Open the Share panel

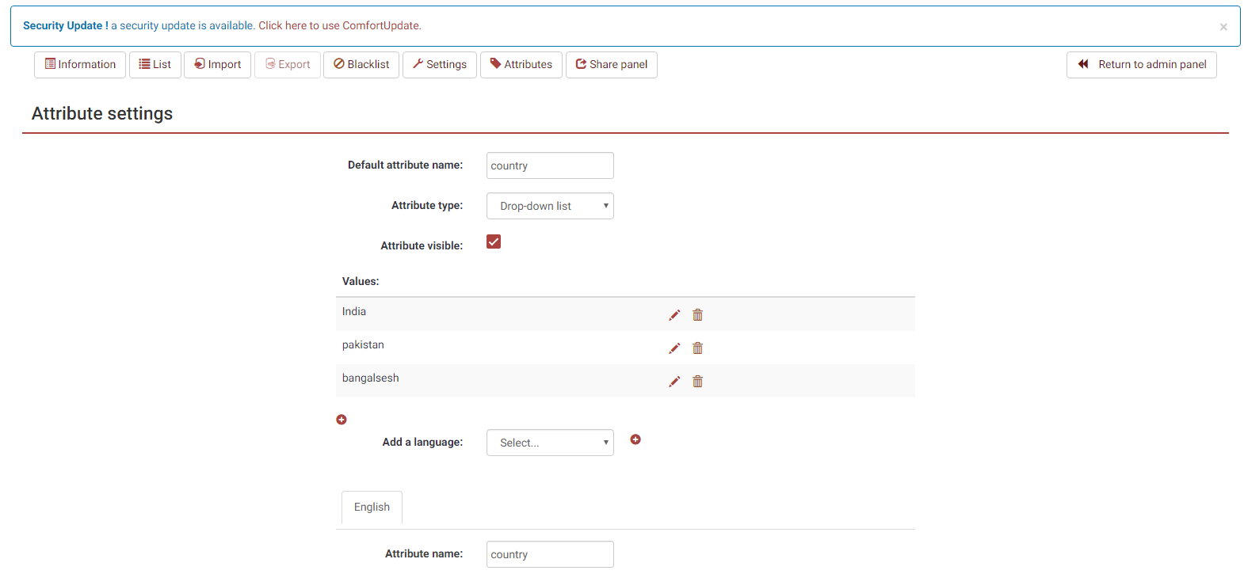click(612, 65)
